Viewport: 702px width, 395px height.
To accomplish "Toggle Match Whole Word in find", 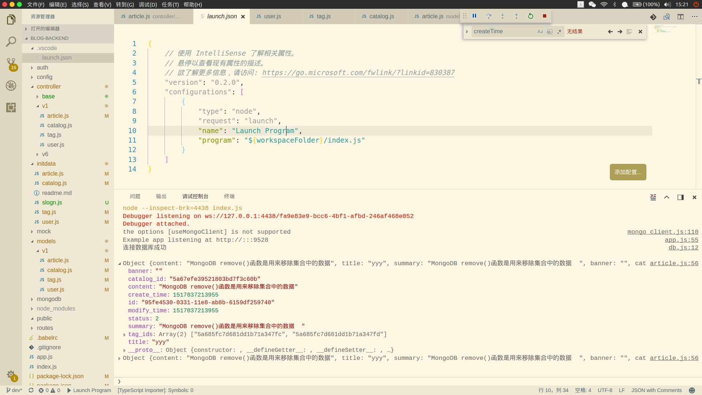I will (550, 32).
